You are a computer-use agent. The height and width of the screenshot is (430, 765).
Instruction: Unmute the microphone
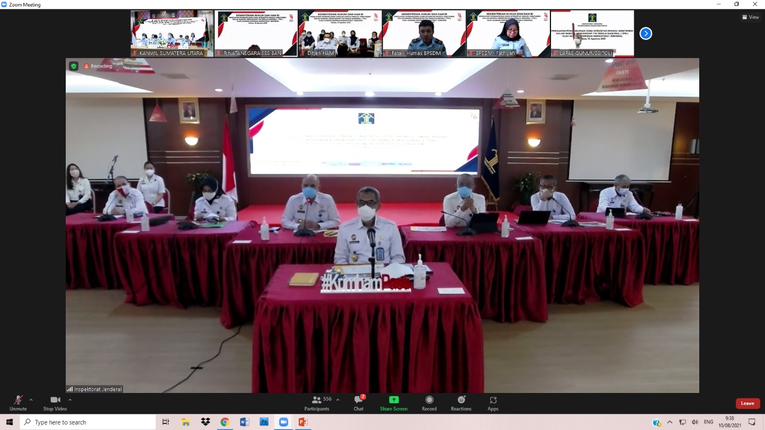18,403
